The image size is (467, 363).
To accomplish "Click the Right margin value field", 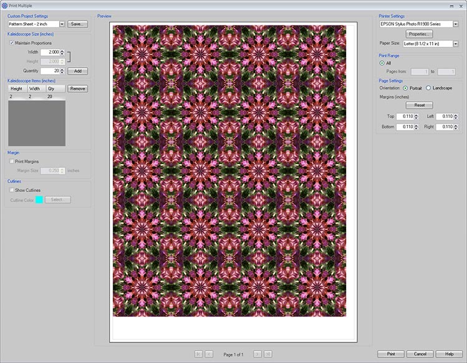I will 445,127.
